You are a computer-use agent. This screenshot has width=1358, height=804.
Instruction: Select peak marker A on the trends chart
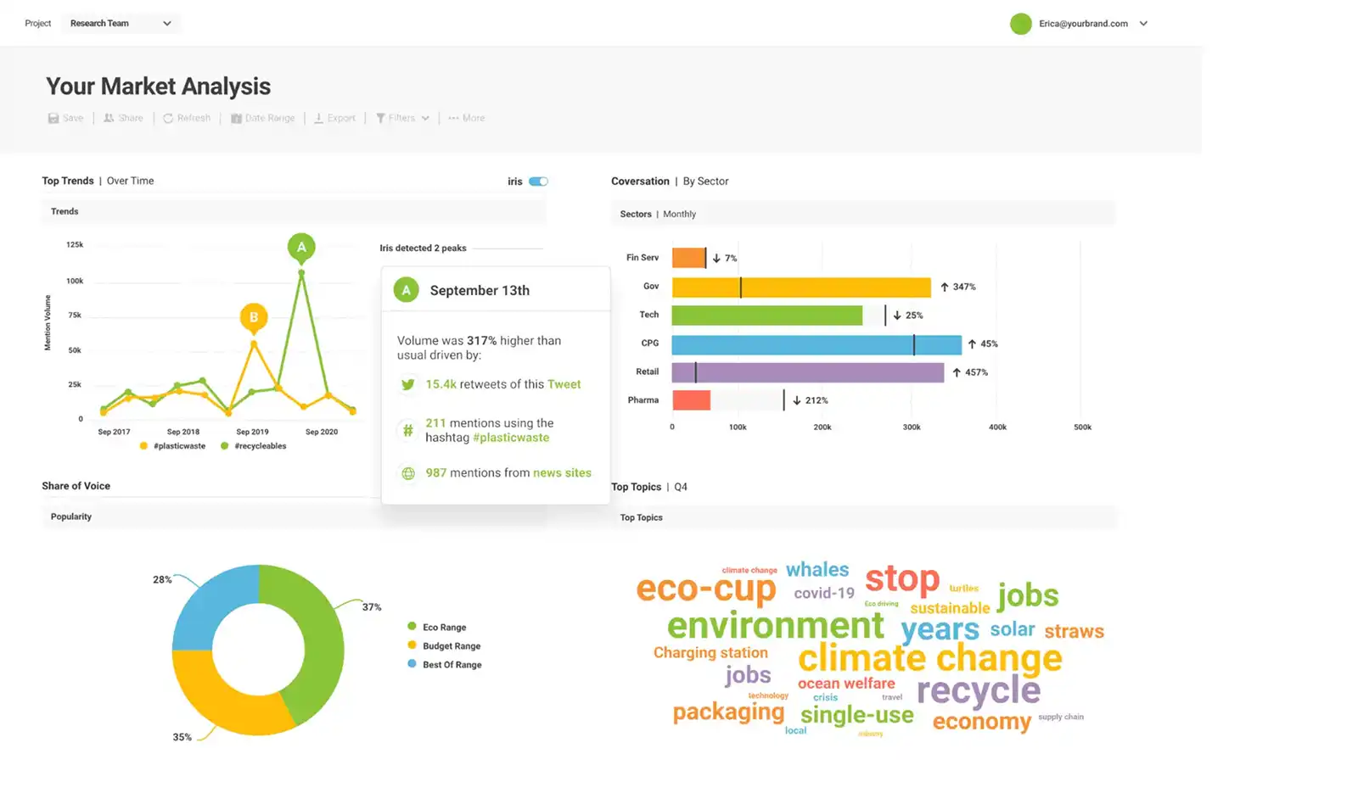click(x=301, y=247)
